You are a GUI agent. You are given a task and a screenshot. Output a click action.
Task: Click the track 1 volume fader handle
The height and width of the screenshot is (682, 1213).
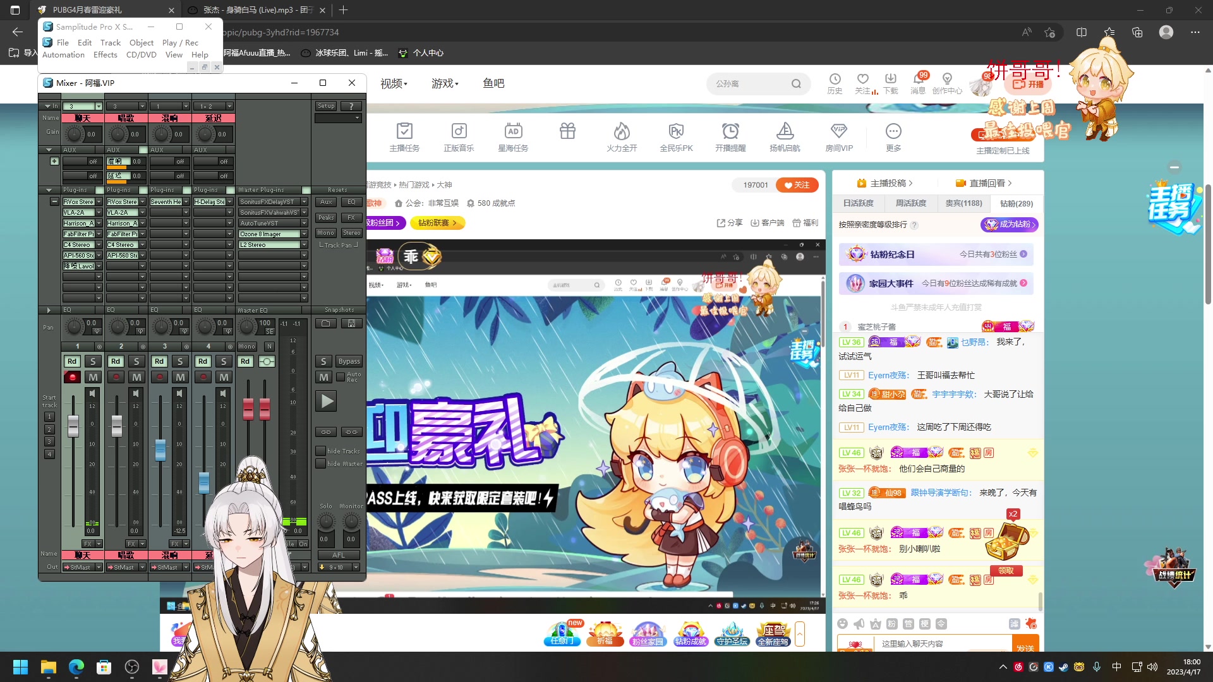point(73,426)
